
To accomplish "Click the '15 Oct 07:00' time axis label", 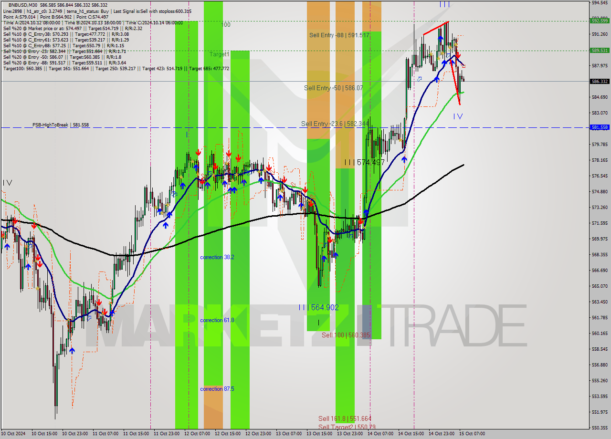I will click(x=472, y=434).
